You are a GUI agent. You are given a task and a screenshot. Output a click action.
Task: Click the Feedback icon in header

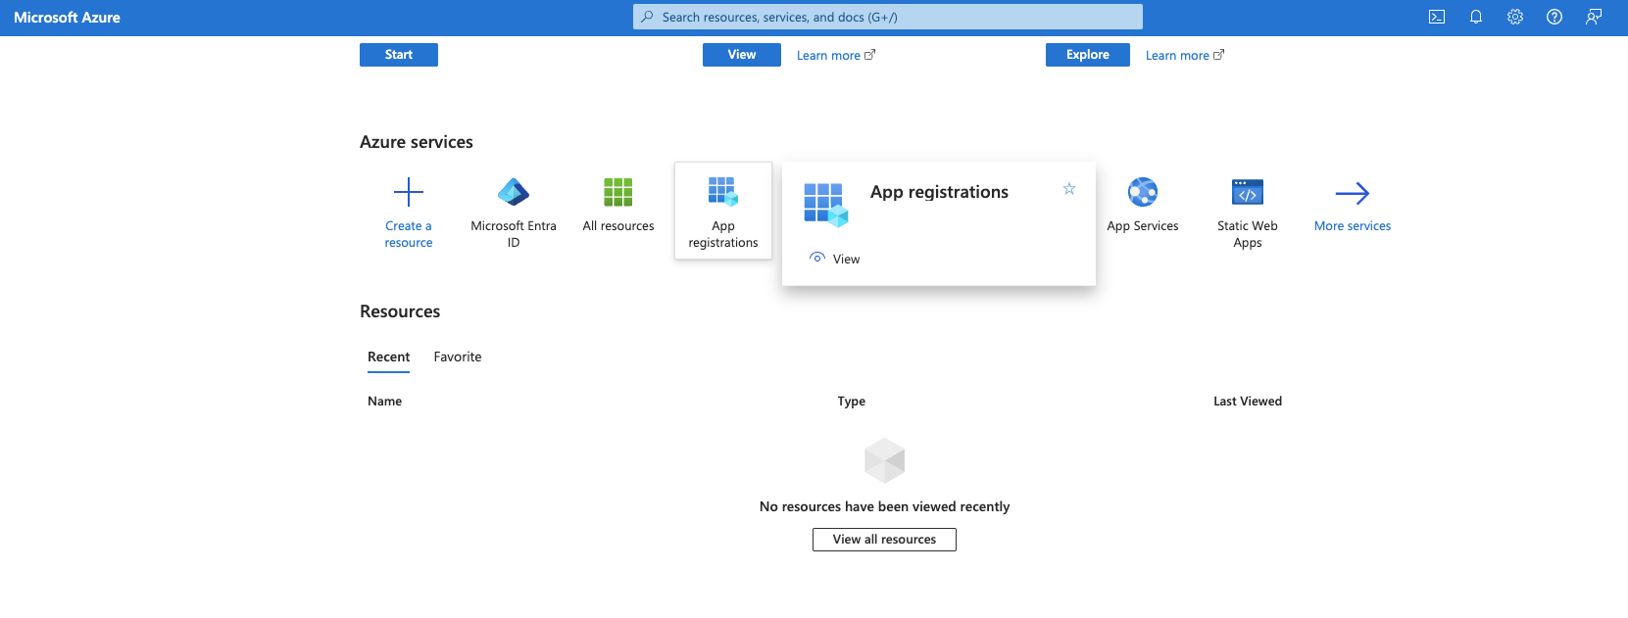coord(1594,17)
